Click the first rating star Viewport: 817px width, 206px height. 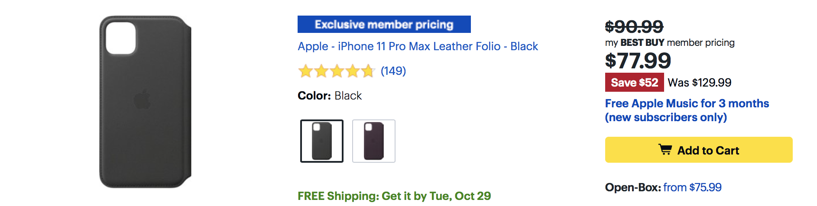305,71
